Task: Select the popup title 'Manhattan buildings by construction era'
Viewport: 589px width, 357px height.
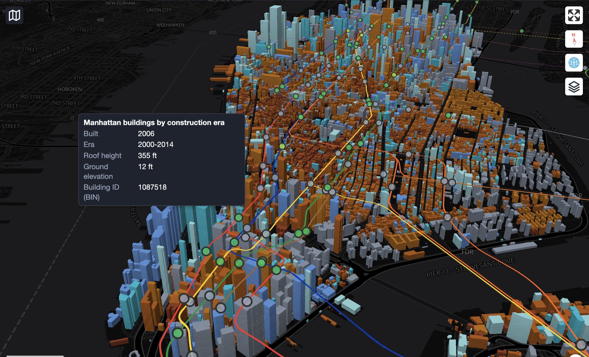Action: (154, 123)
